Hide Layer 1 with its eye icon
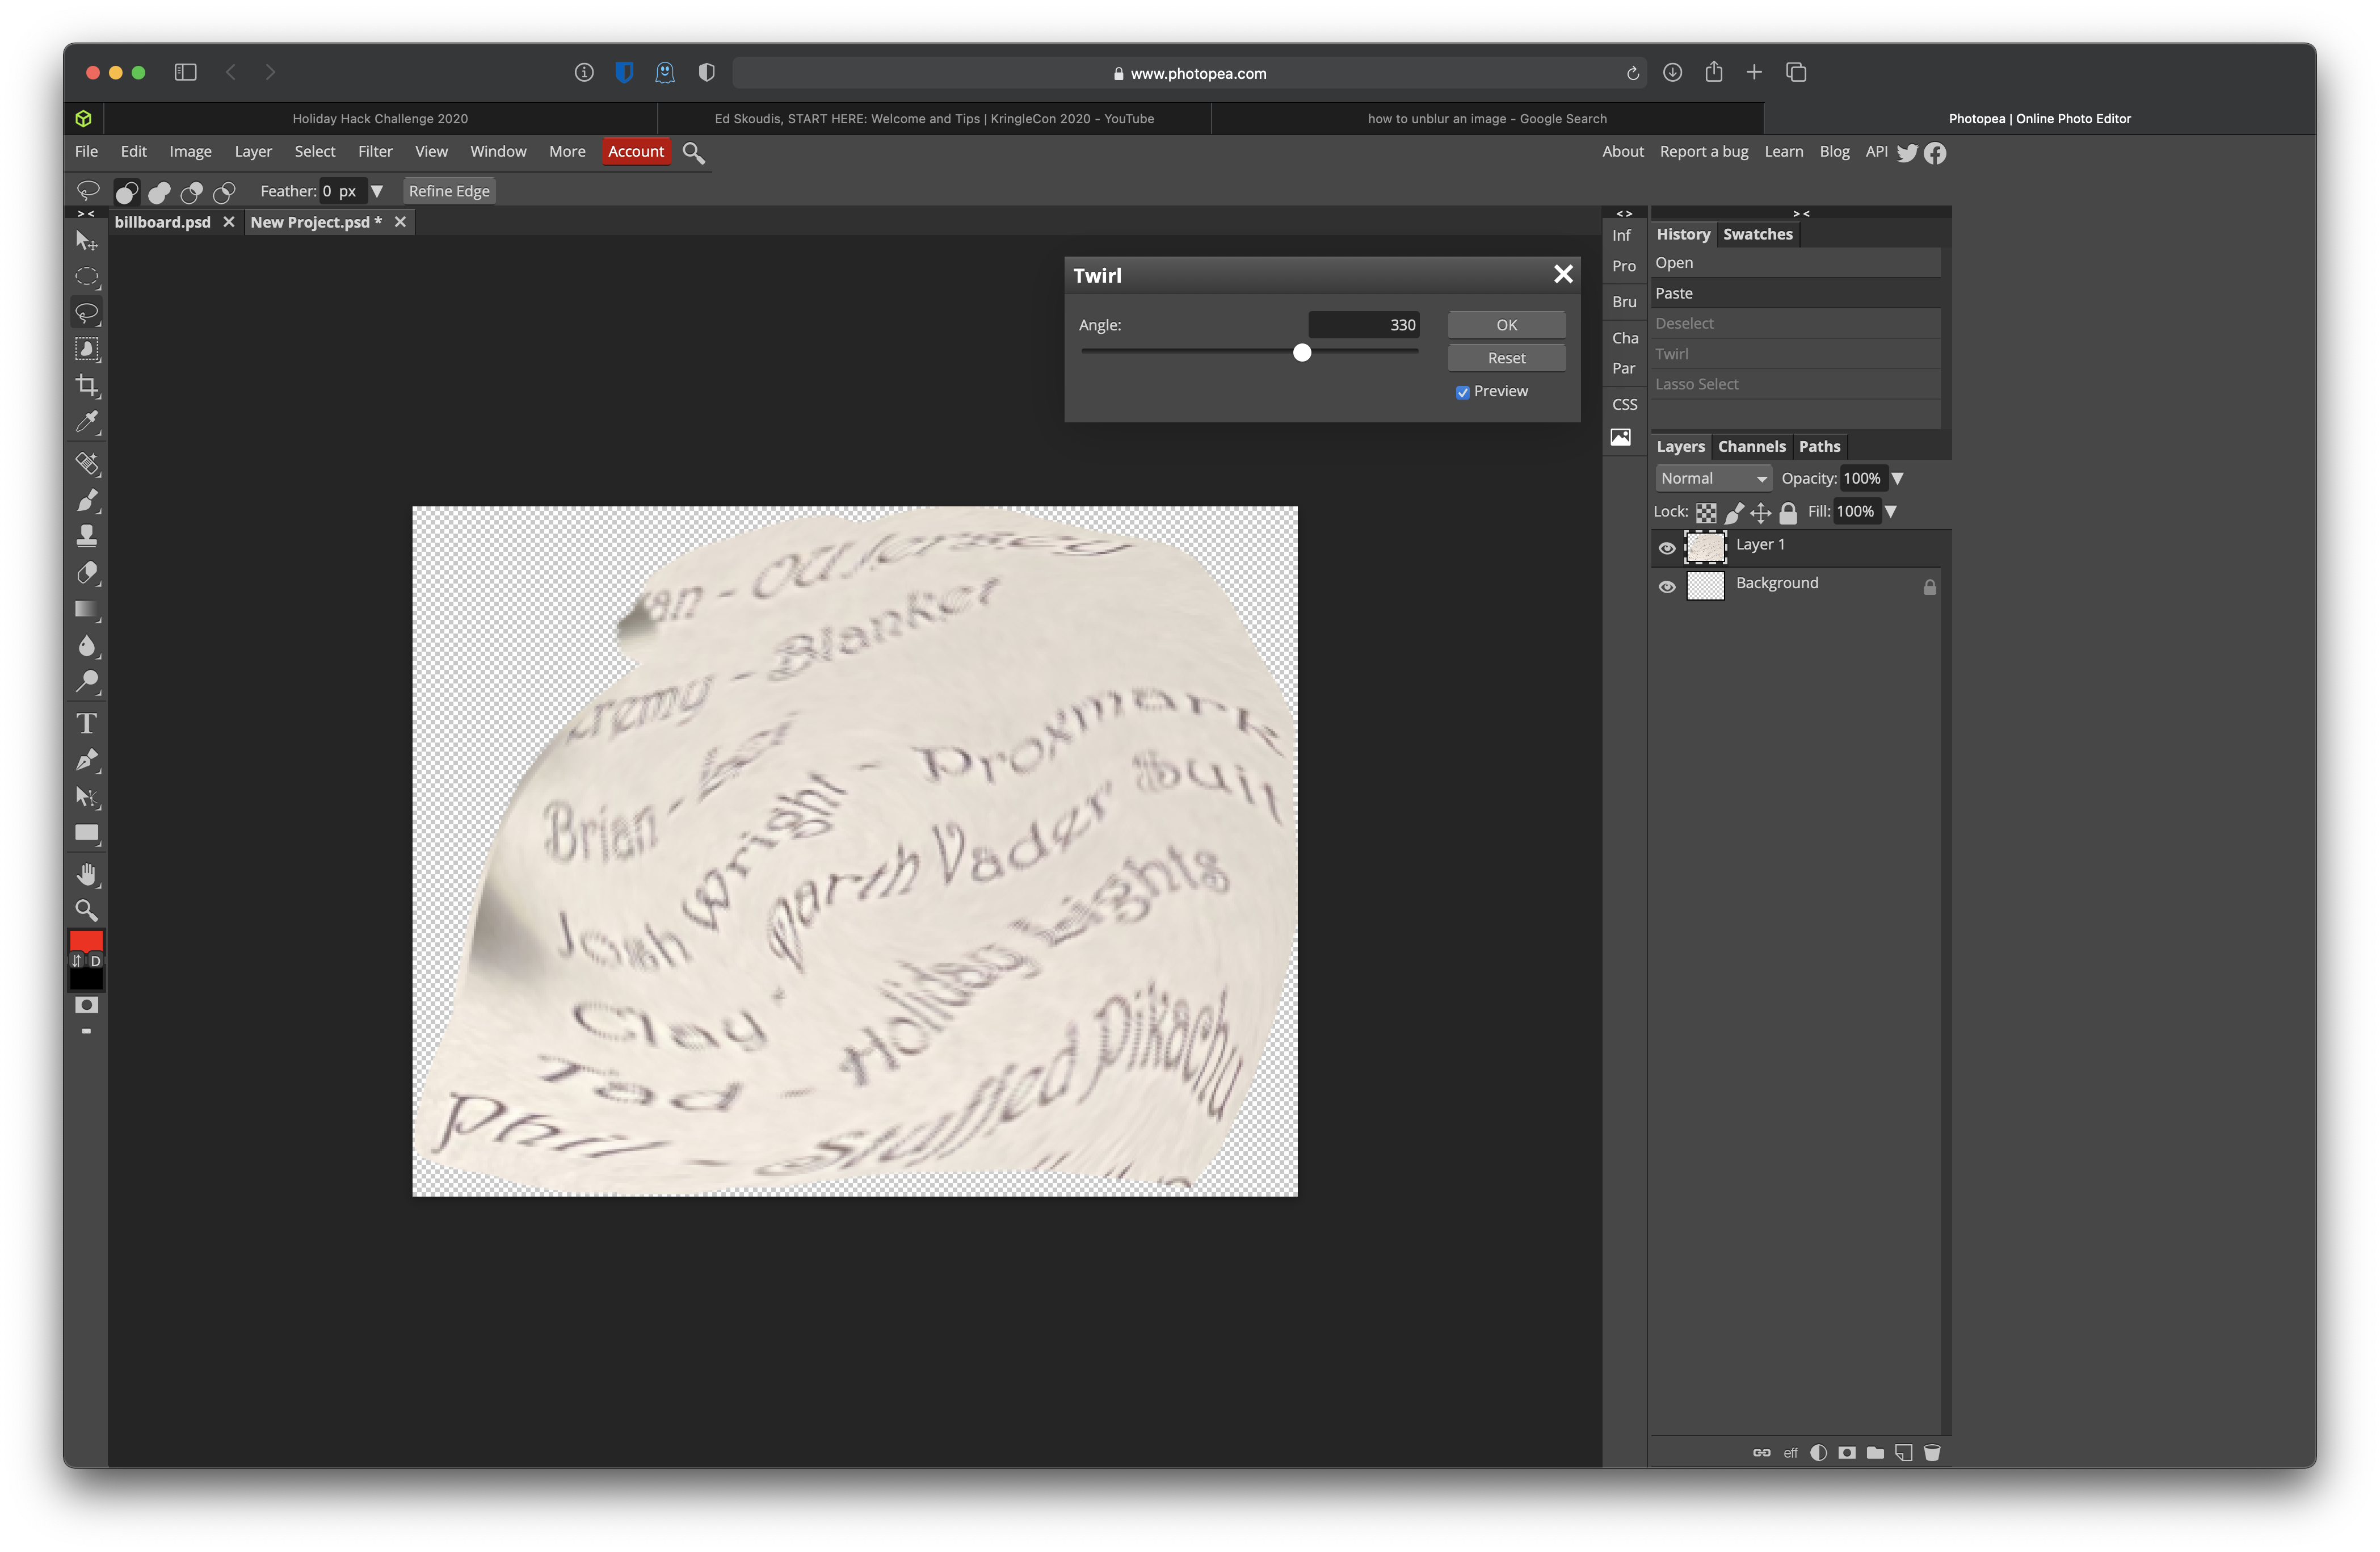2380x1552 pixels. click(1667, 547)
